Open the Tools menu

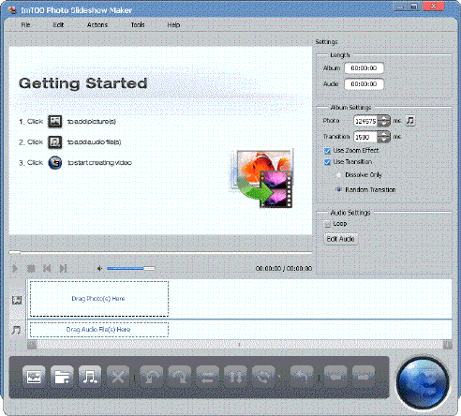138,25
